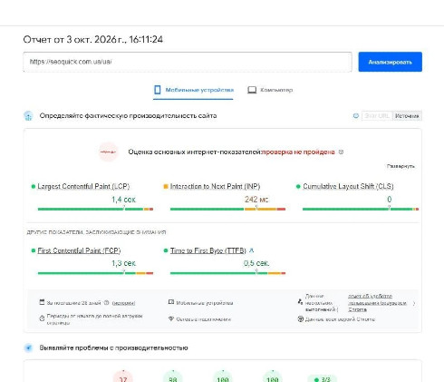
Task: Click Определяйте фактическую производительность сайта heading
Action: click(x=128, y=116)
